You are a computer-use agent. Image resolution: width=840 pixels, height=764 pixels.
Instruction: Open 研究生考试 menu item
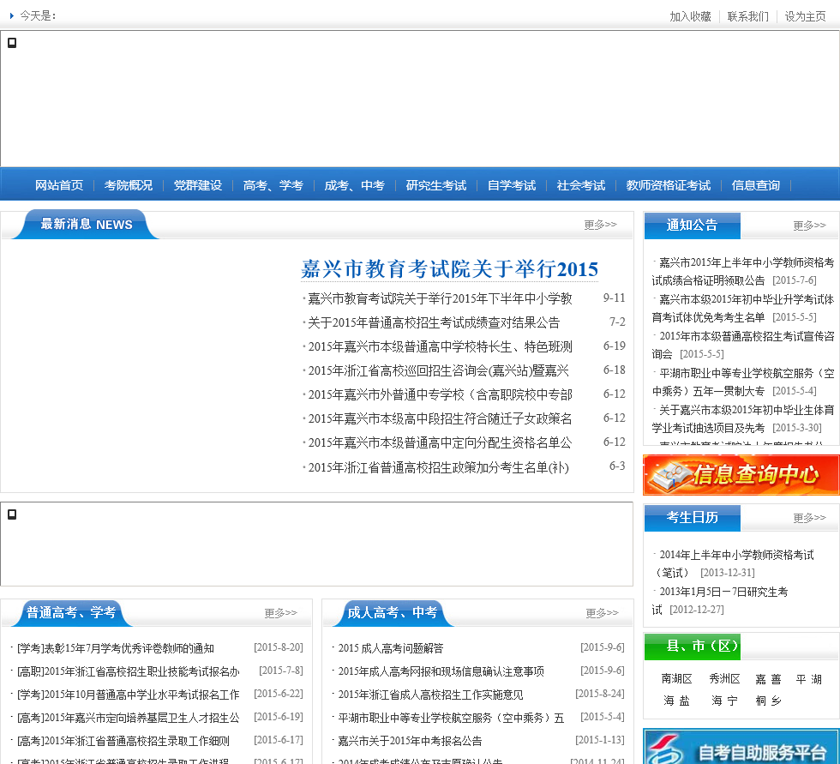[x=436, y=185]
